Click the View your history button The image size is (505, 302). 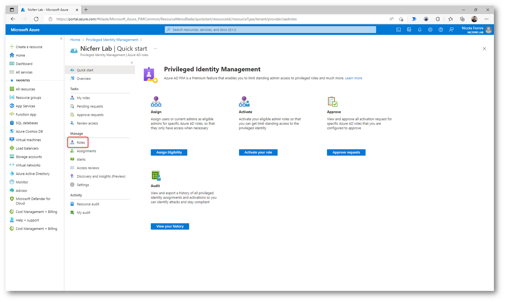click(170, 226)
